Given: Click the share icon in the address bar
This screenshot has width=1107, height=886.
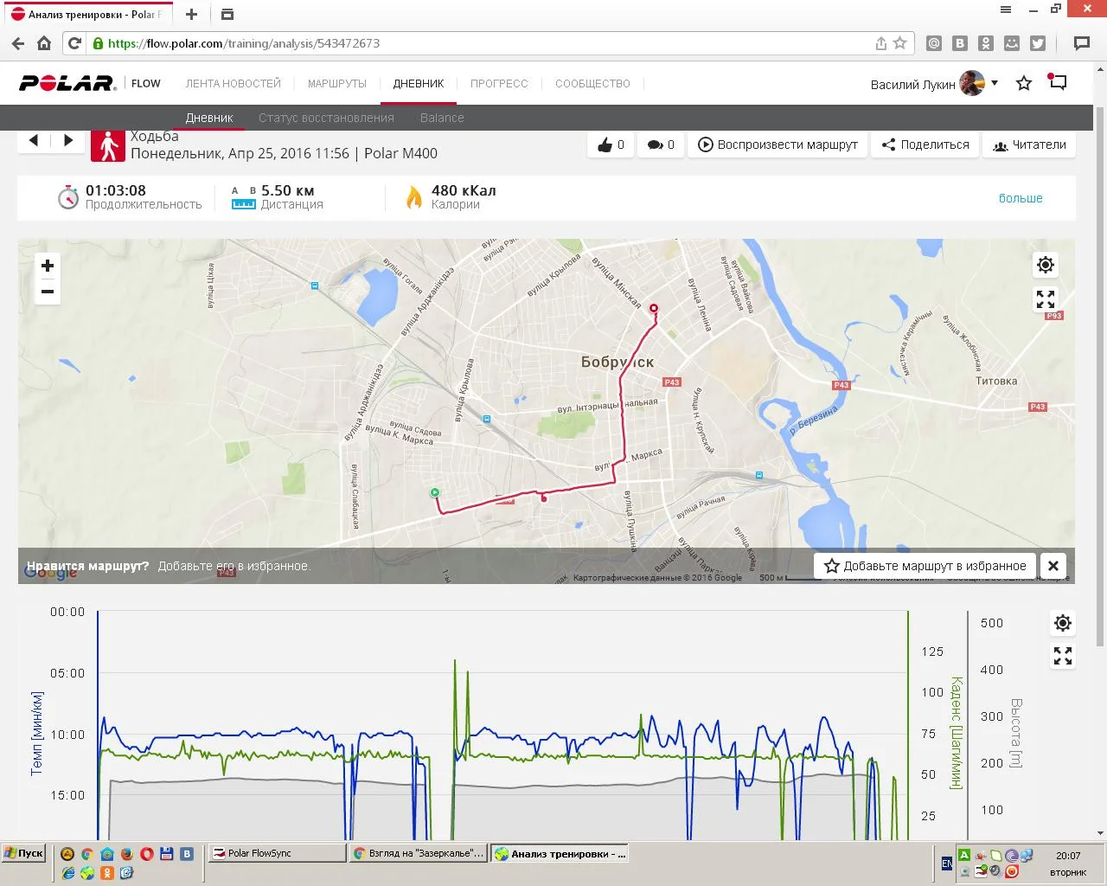Looking at the screenshot, I should [880, 43].
